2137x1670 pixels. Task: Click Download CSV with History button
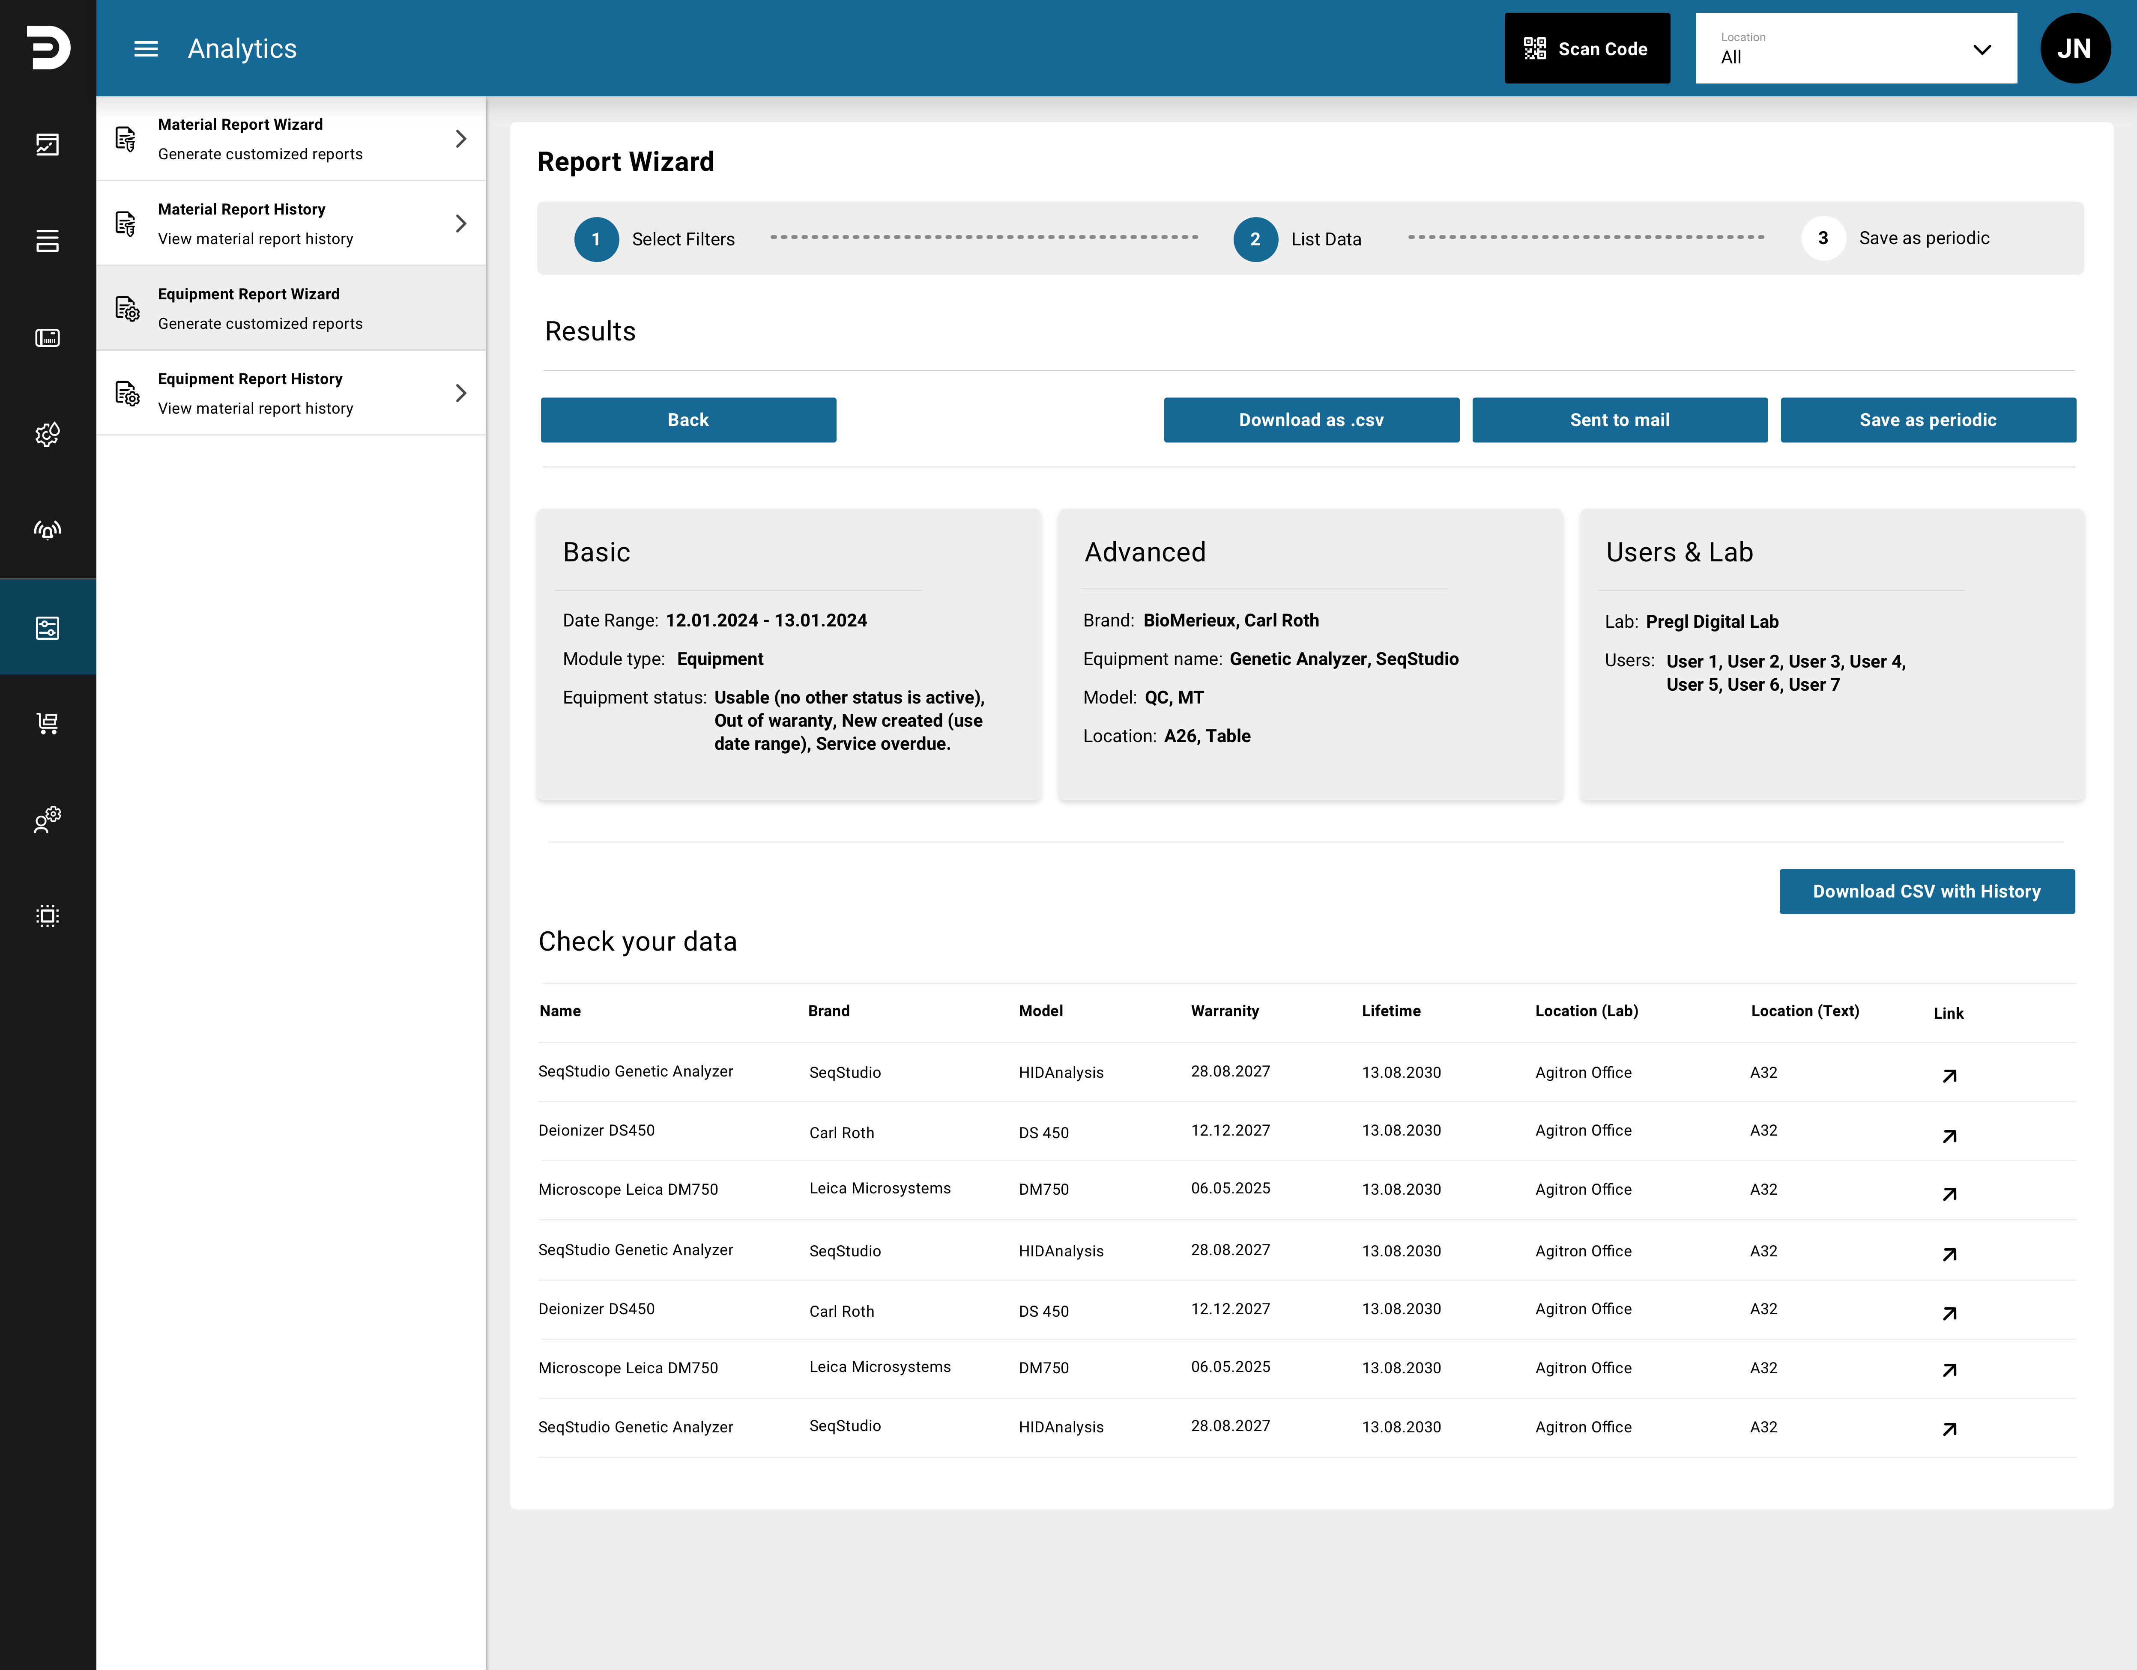click(1926, 891)
